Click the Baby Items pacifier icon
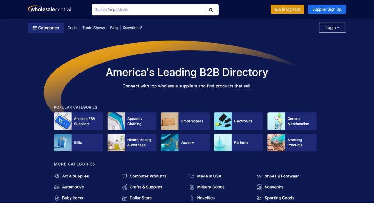This screenshot has height=203, width=374. (57, 198)
